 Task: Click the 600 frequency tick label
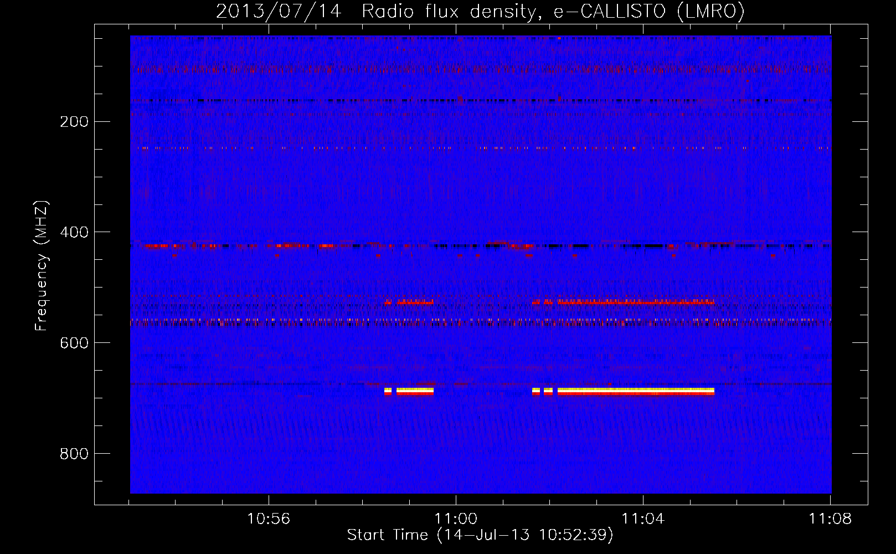(x=74, y=343)
